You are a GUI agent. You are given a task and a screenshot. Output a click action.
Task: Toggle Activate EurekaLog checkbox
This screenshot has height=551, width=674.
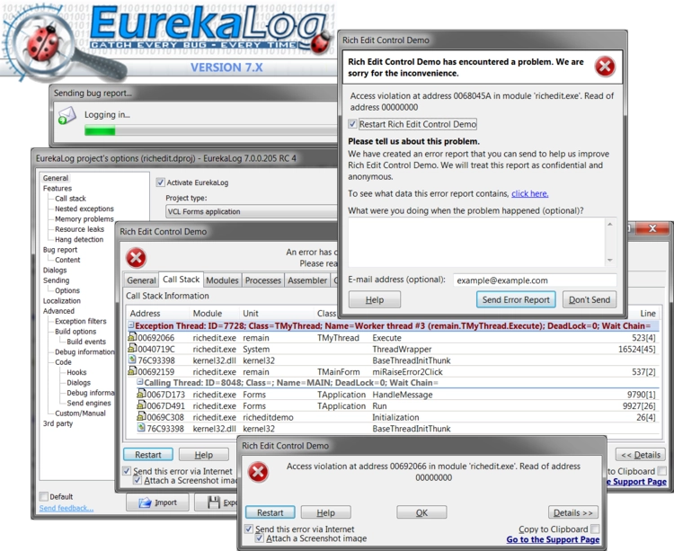pyautogui.click(x=160, y=182)
